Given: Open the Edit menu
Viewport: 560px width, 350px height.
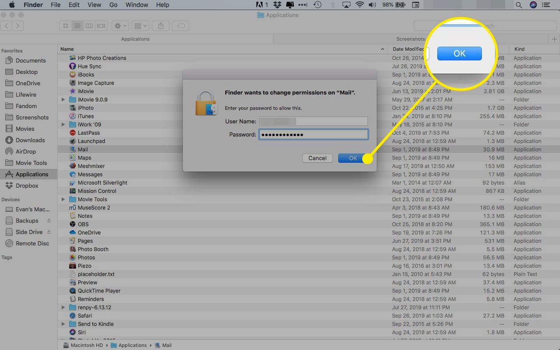Looking at the screenshot, I should click(x=74, y=5).
